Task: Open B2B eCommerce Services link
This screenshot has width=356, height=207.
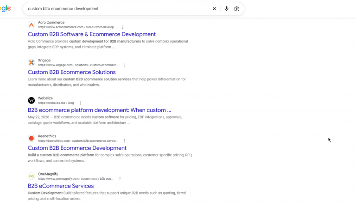Action: pos(61,186)
